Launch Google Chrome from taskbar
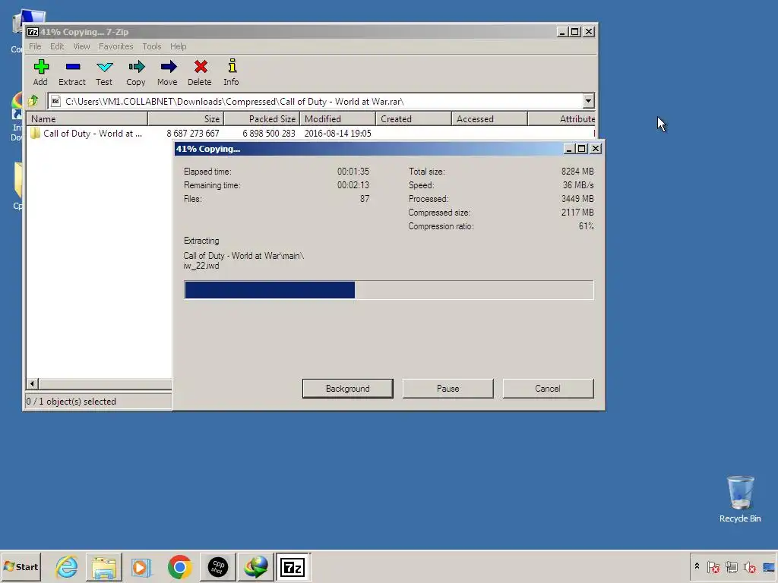This screenshot has height=583, width=778. [x=179, y=566]
